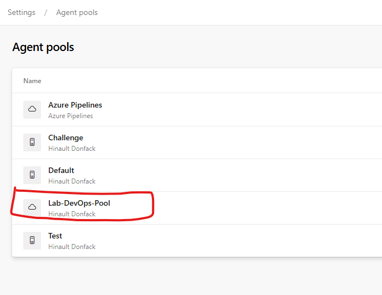
Task: Click the cloud icon beside Lab-DevOps-Pool
Action: pyautogui.click(x=32, y=207)
